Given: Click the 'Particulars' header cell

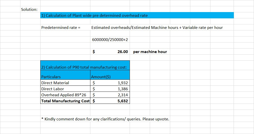Looking at the screenshot, I should point(65,75).
